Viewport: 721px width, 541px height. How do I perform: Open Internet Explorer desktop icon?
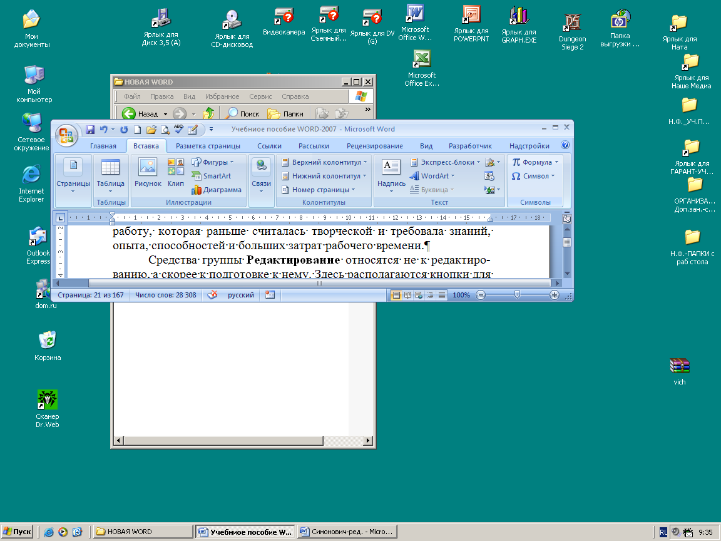[31, 183]
